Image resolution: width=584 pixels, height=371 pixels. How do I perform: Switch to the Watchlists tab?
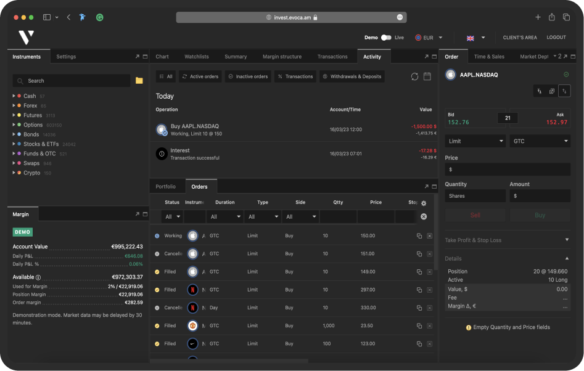tap(197, 57)
